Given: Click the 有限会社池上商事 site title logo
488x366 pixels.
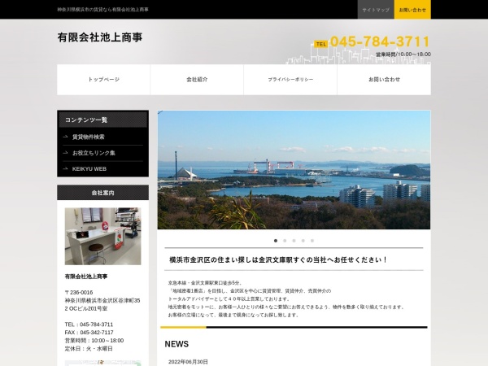Looking at the screenshot, I should 100,37.
